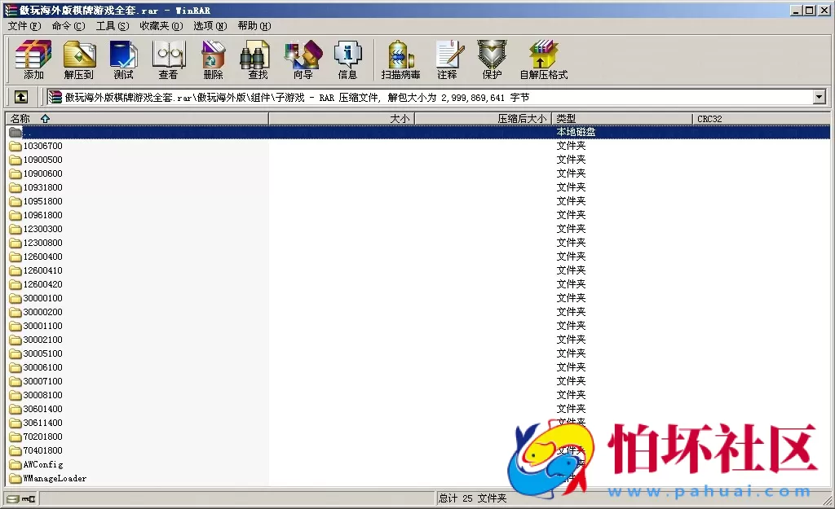Open the 查看 (View) toolbar icon

click(168, 60)
